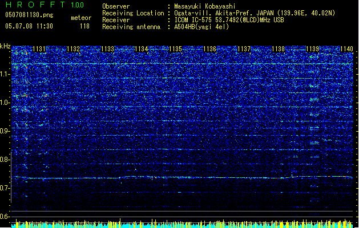This screenshot has width=359, height=228.
Task: Click the 1137 time marker
Action: tap(244, 49)
